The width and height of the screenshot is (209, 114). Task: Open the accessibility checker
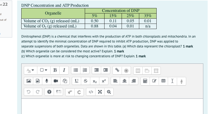click(49, 92)
